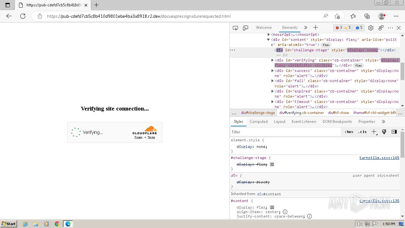Screen dimensions: 405x228
Task: Open DevTools settings gear
Action: point(371,28)
